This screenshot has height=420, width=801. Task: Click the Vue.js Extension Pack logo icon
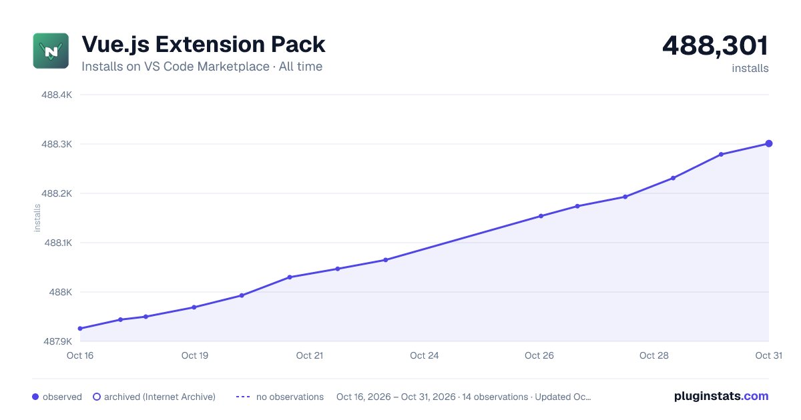(51, 51)
